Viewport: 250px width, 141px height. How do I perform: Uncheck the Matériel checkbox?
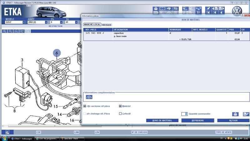(x=120, y=106)
